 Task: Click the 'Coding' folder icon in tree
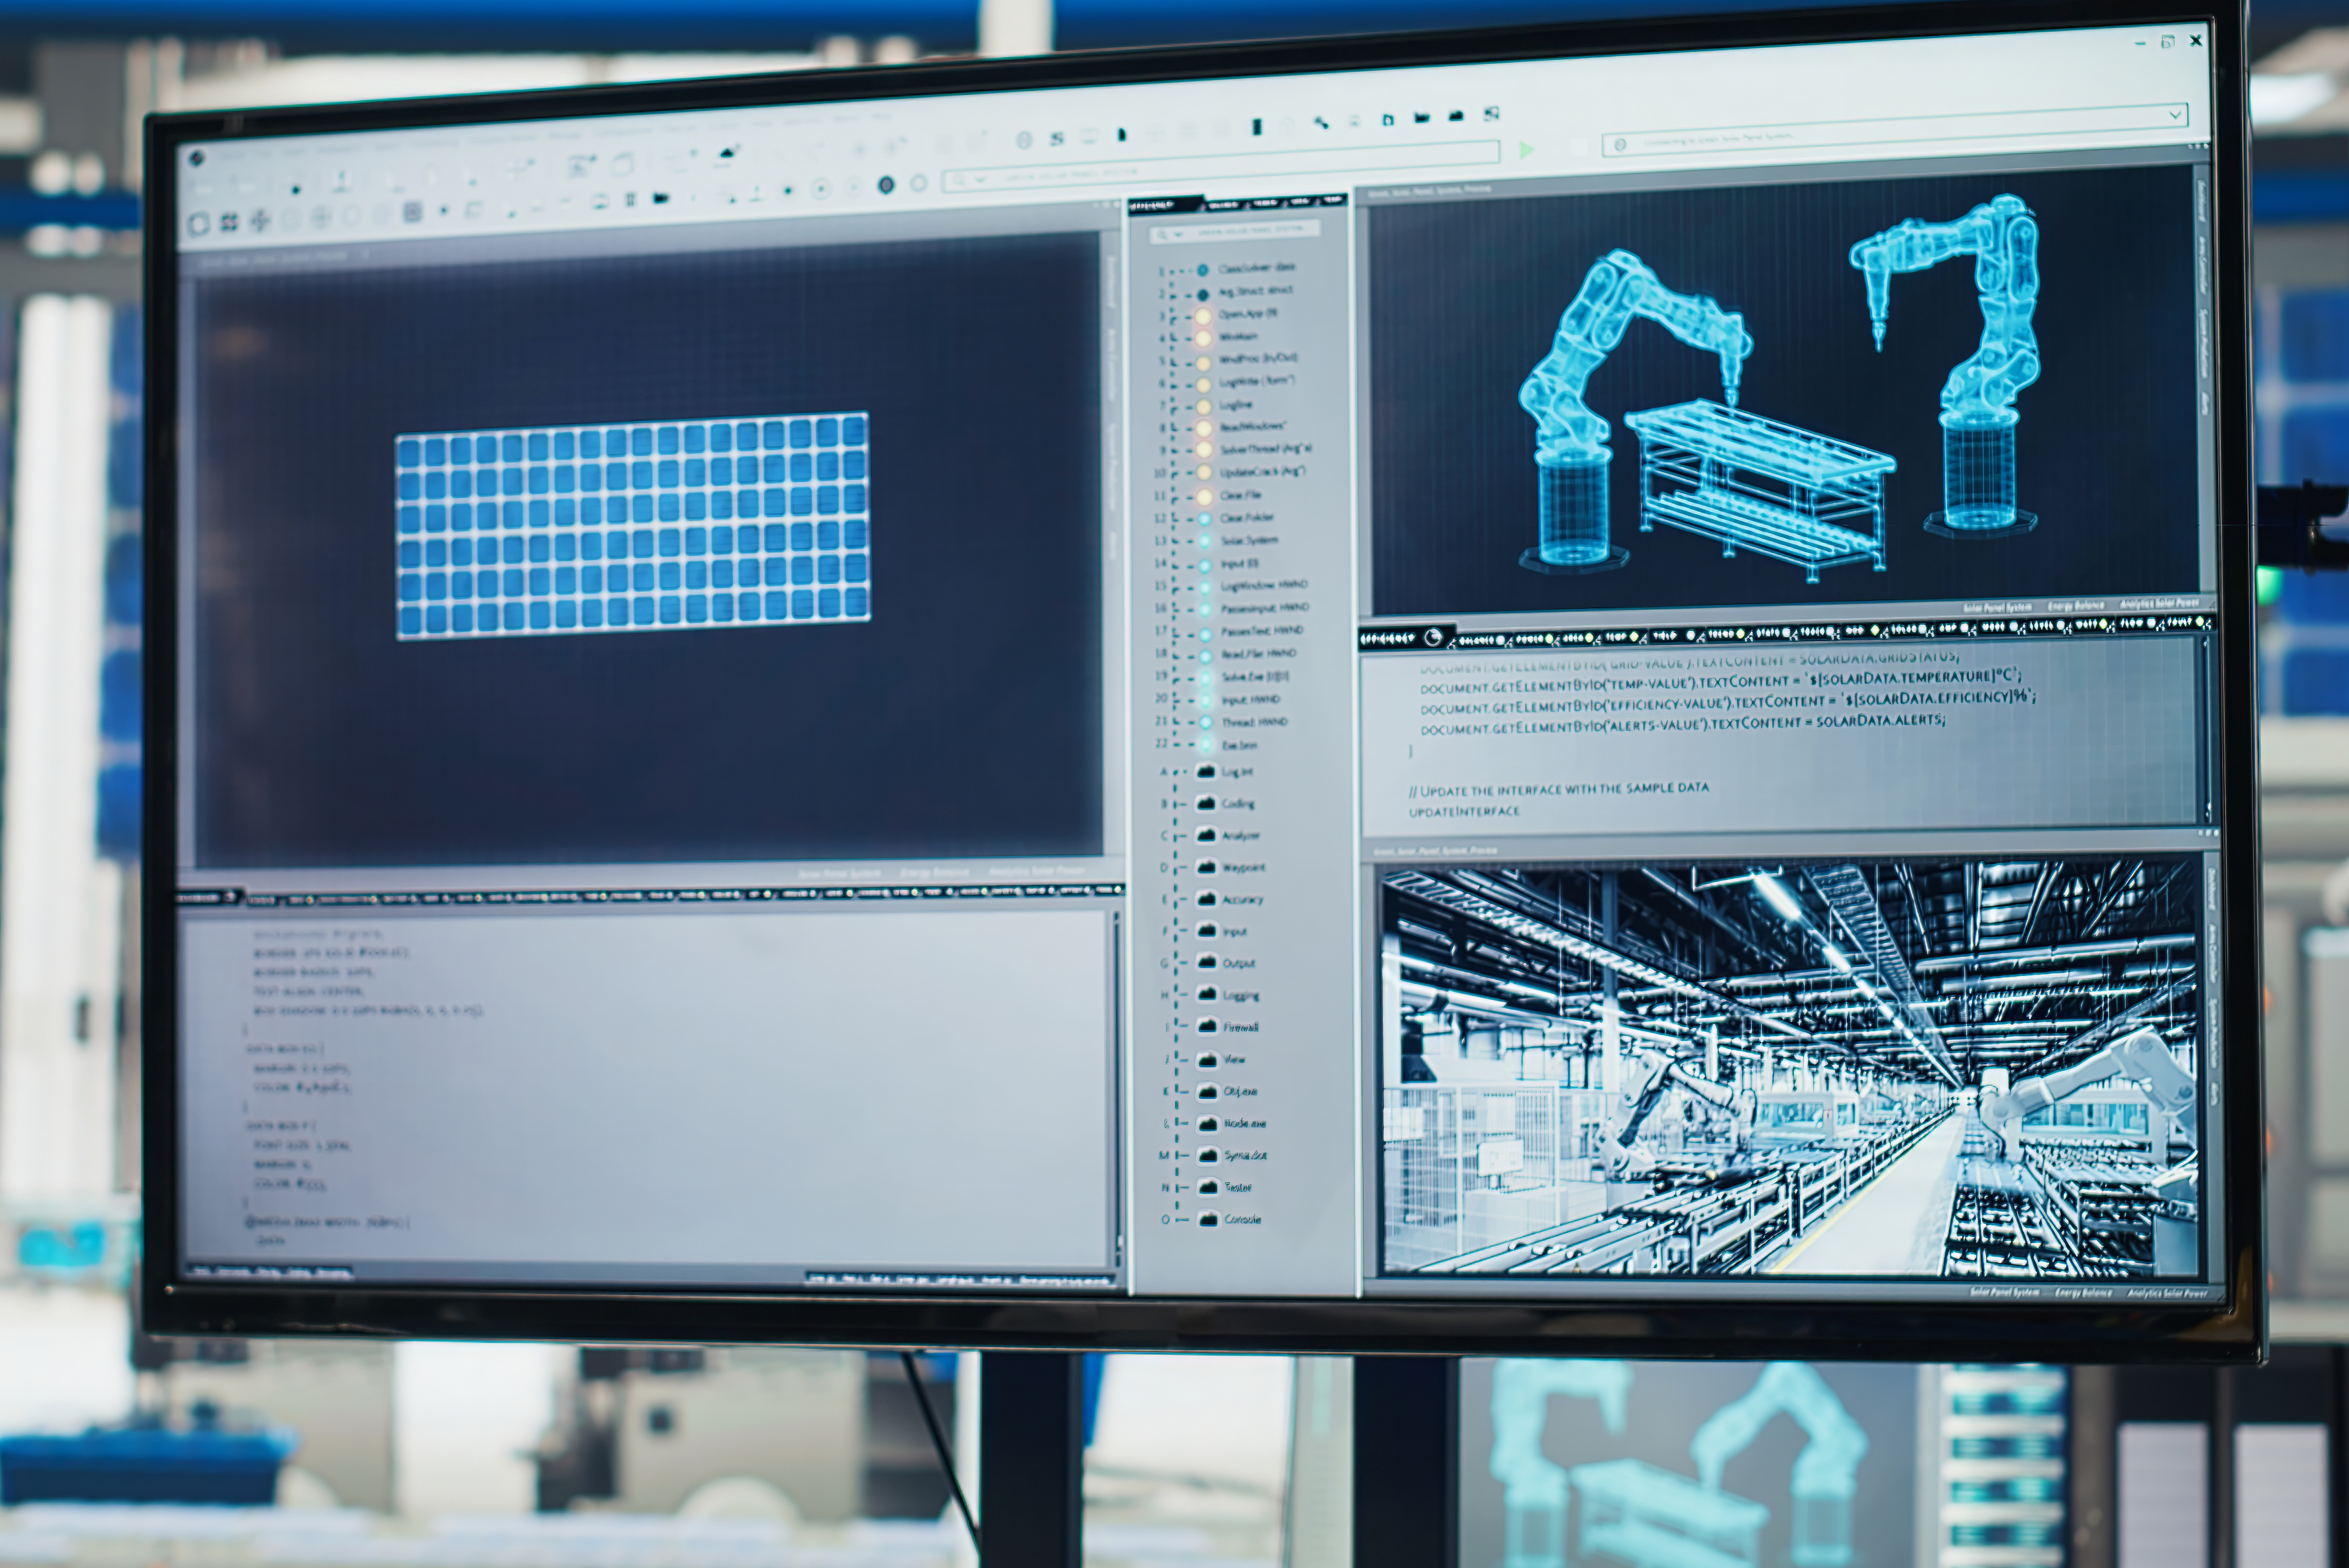pyautogui.click(x=1206, y=803)
